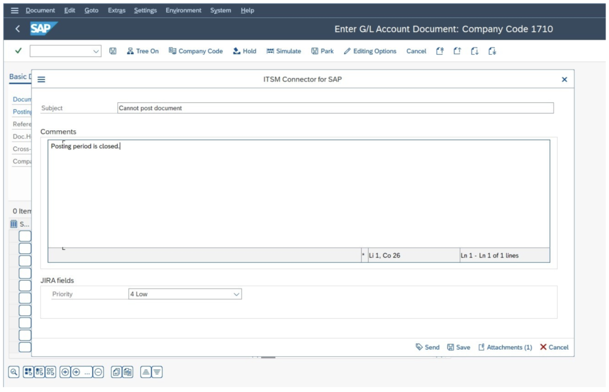Open the Environment menu
609x392 pixels.
point(183,11)
